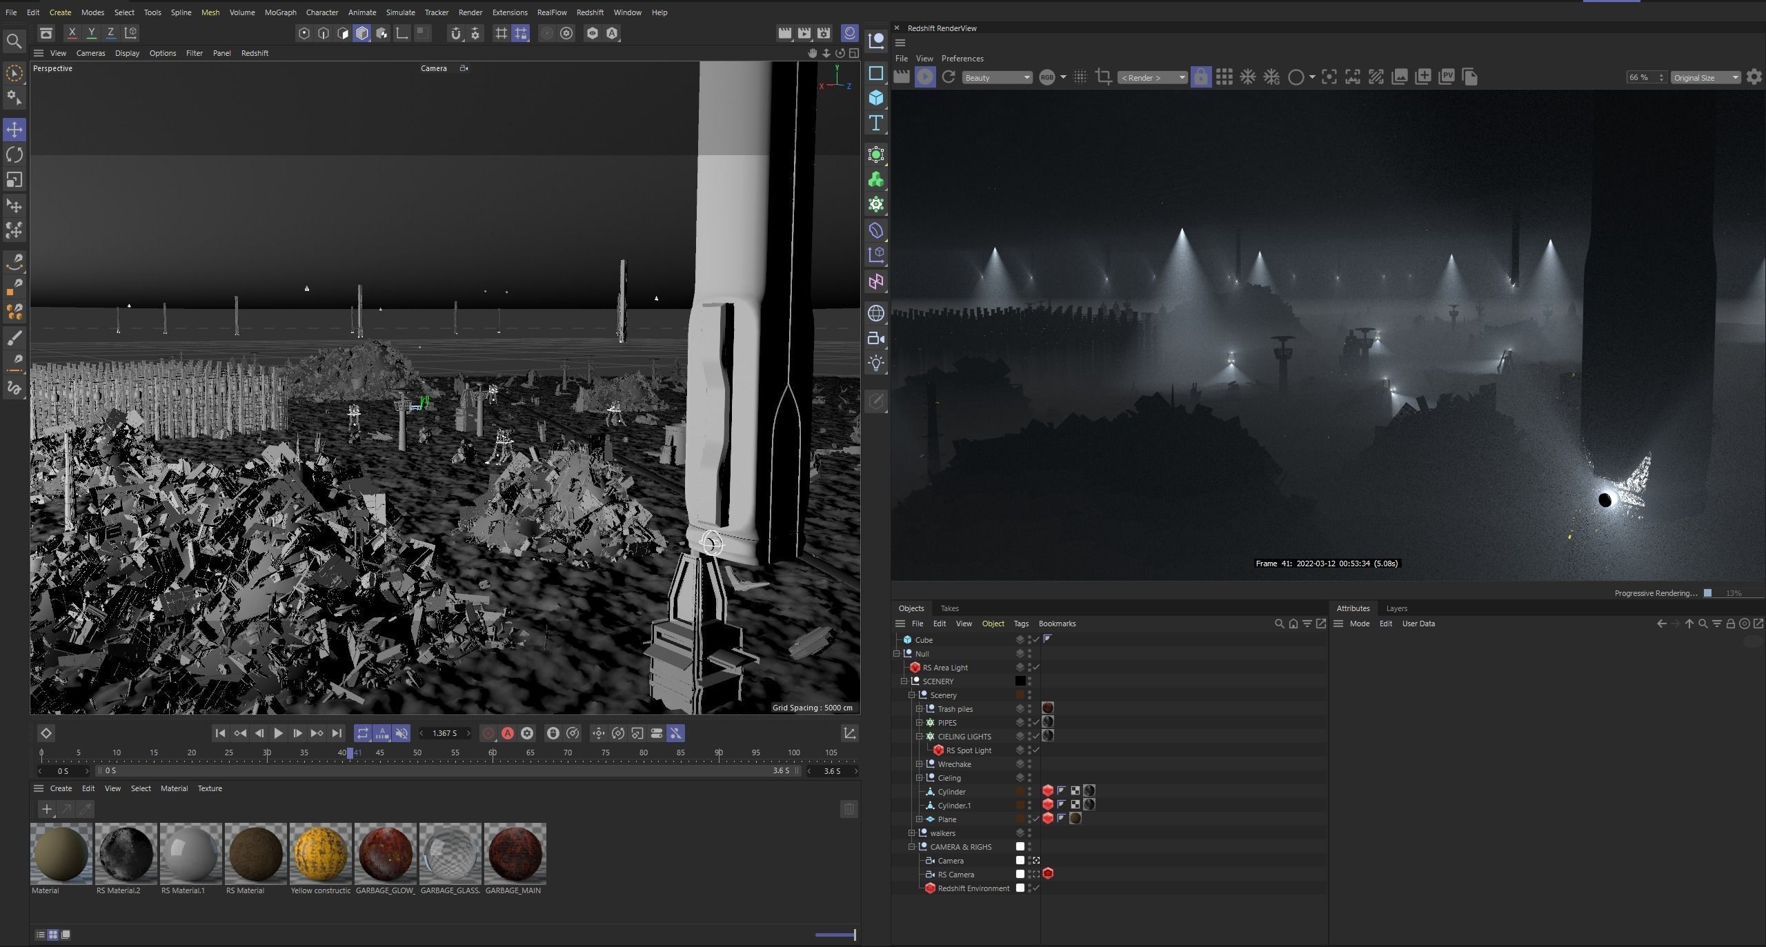The height and width of the screenshot is (947, 1766).
Task: Toggle timeline sound mute
Action: [401, 733]
